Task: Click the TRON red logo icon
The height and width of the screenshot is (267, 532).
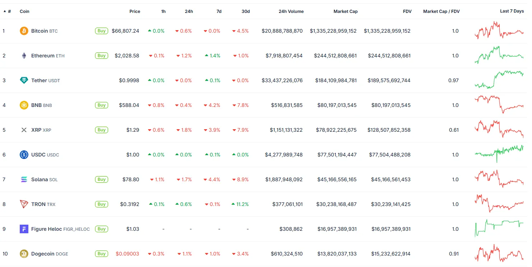Action: pyautogui.click(x=24, y=204)
